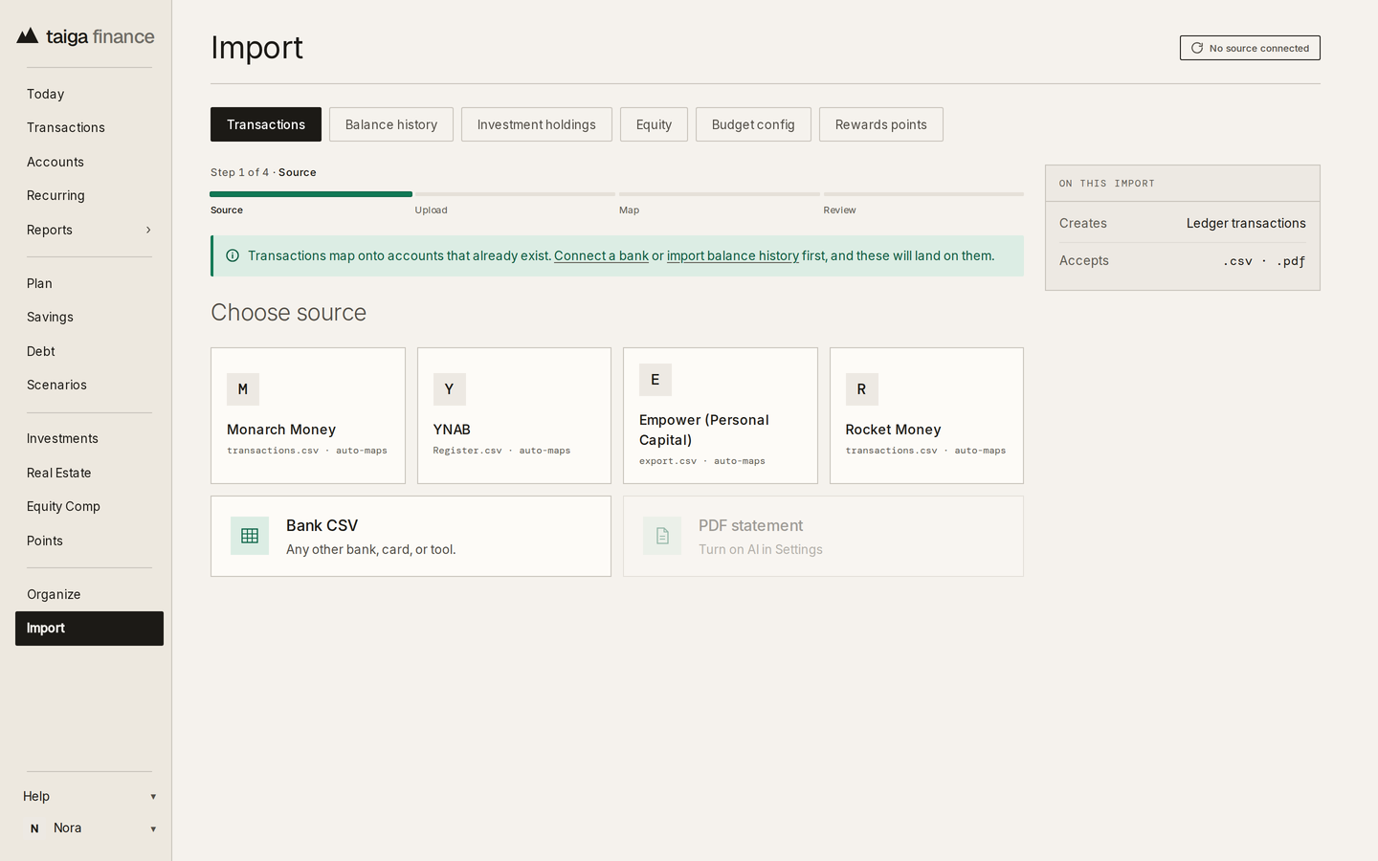This screenshot has height=861, width=1378.
Task: Click the Bank CSV spreadsheet icon
Action: coord(250,536)
